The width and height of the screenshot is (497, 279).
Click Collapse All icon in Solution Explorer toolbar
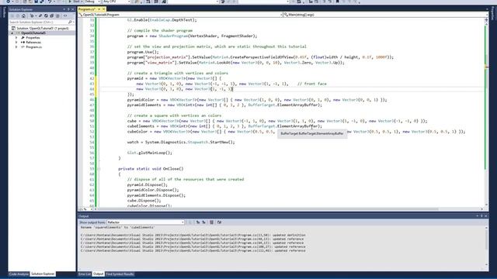coord(52,15)
